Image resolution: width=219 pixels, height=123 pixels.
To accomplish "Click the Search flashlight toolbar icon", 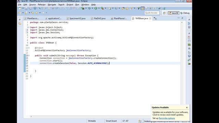I will (131, 8).
